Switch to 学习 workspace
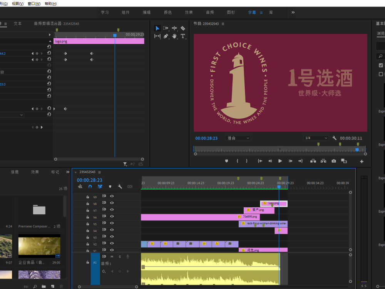 tap(105, 12)
